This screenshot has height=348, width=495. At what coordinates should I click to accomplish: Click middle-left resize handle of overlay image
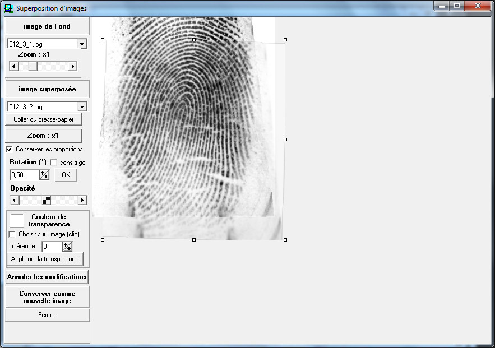pyautogui.click(x=103, y=140)
